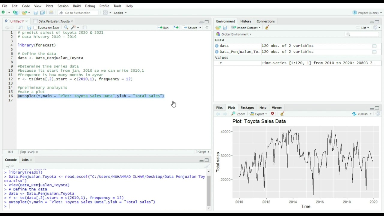384x216 pixels.
Task: Open the Import Dataset dropdown
Action: [x=246, y=28]
